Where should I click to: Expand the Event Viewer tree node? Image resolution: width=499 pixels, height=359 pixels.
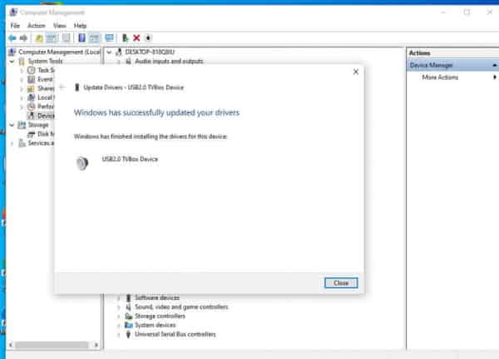click(22, 79)
